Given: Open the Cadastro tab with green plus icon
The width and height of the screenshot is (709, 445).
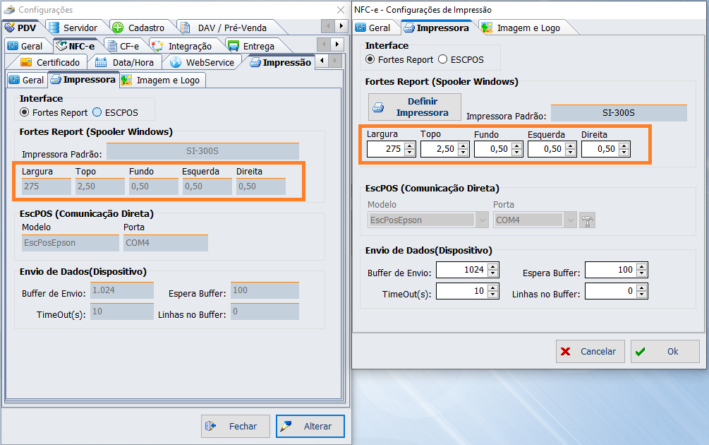Looking at the screenshot, I should (138, 28).
